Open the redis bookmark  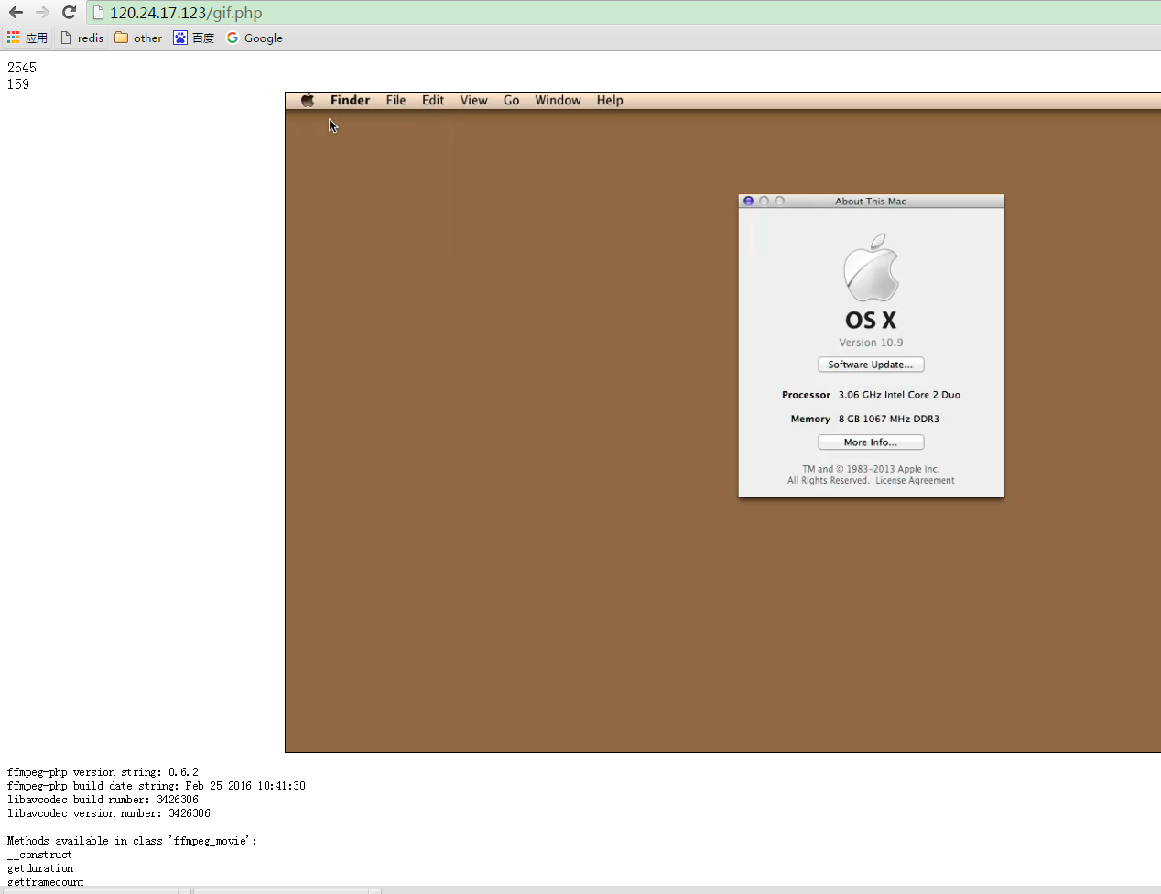coord(81,38)
